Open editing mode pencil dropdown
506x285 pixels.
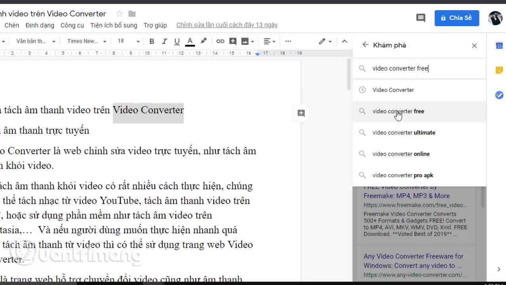(325, 41)
